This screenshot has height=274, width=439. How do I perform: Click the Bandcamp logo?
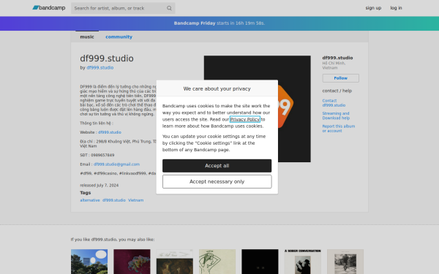coord(49,8)
